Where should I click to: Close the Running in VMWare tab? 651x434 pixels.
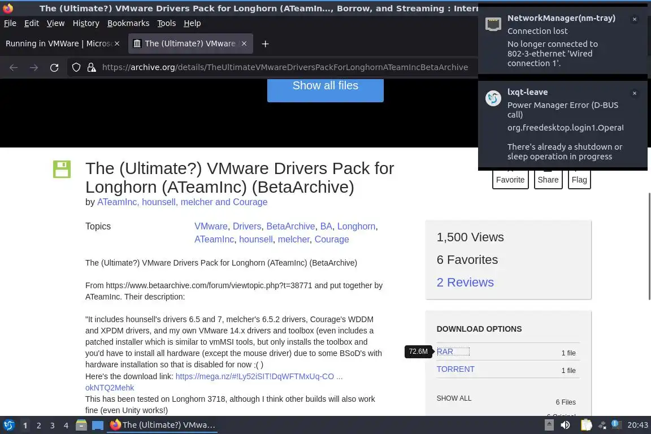(x=117, y=44)
